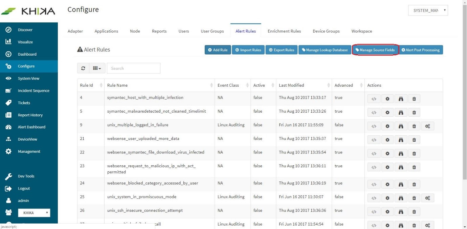
Task: Sort by Last Modified column
Action: point(304,85)
